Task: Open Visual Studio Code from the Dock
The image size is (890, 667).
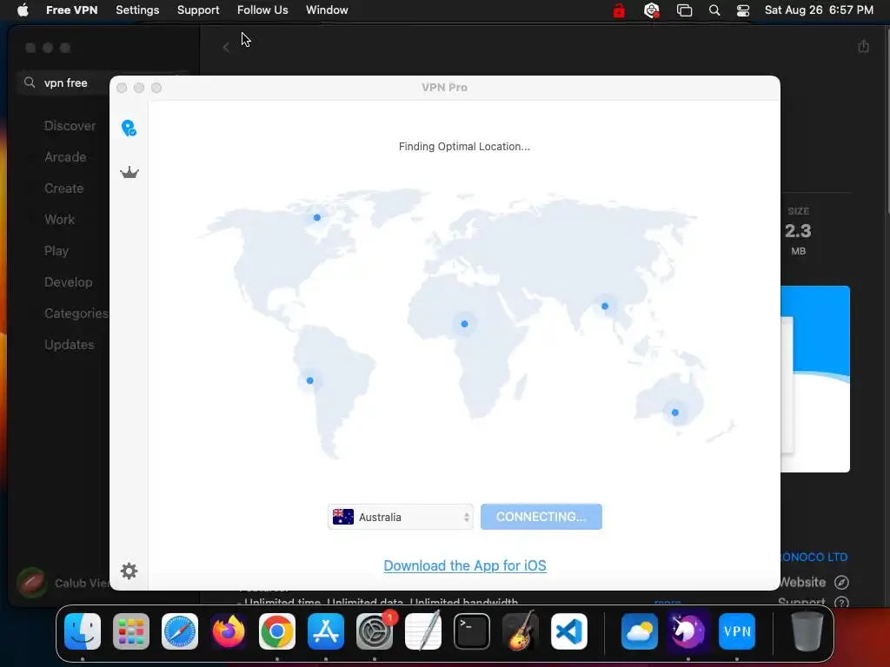Action: pyautogui.click(x=569, y=631)
